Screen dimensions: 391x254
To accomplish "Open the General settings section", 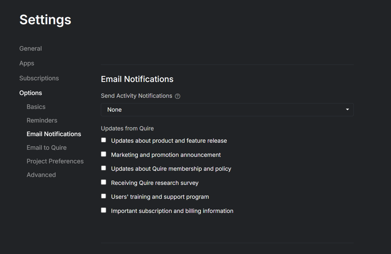I will pyautogui.click(x=30, y=48).
